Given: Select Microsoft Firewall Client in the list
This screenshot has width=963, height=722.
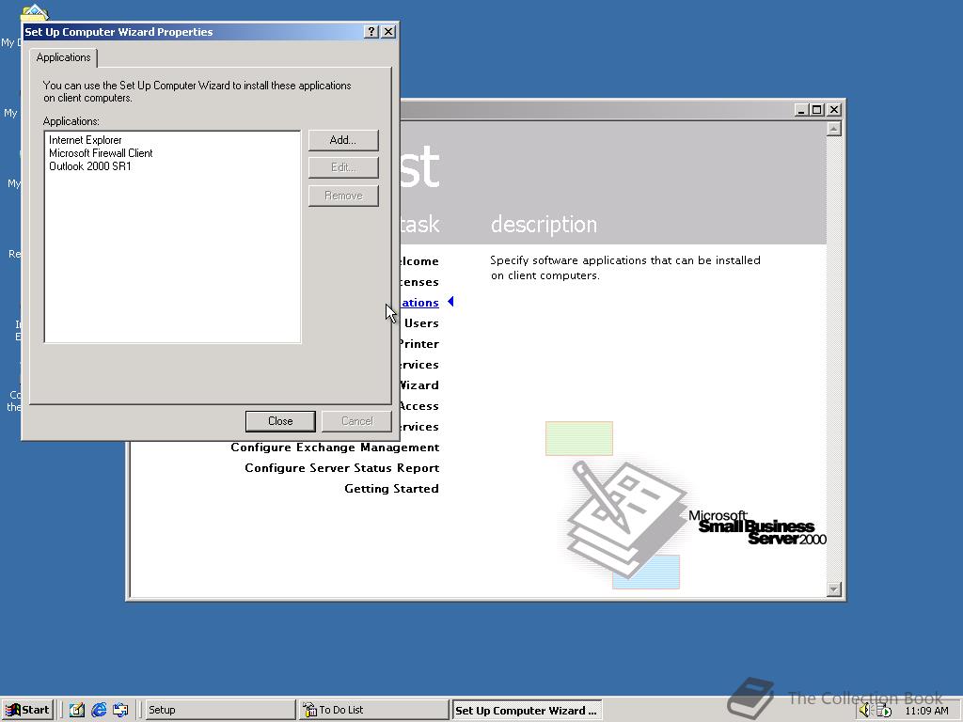Looking at the screenshot, I should pos(101,153).
